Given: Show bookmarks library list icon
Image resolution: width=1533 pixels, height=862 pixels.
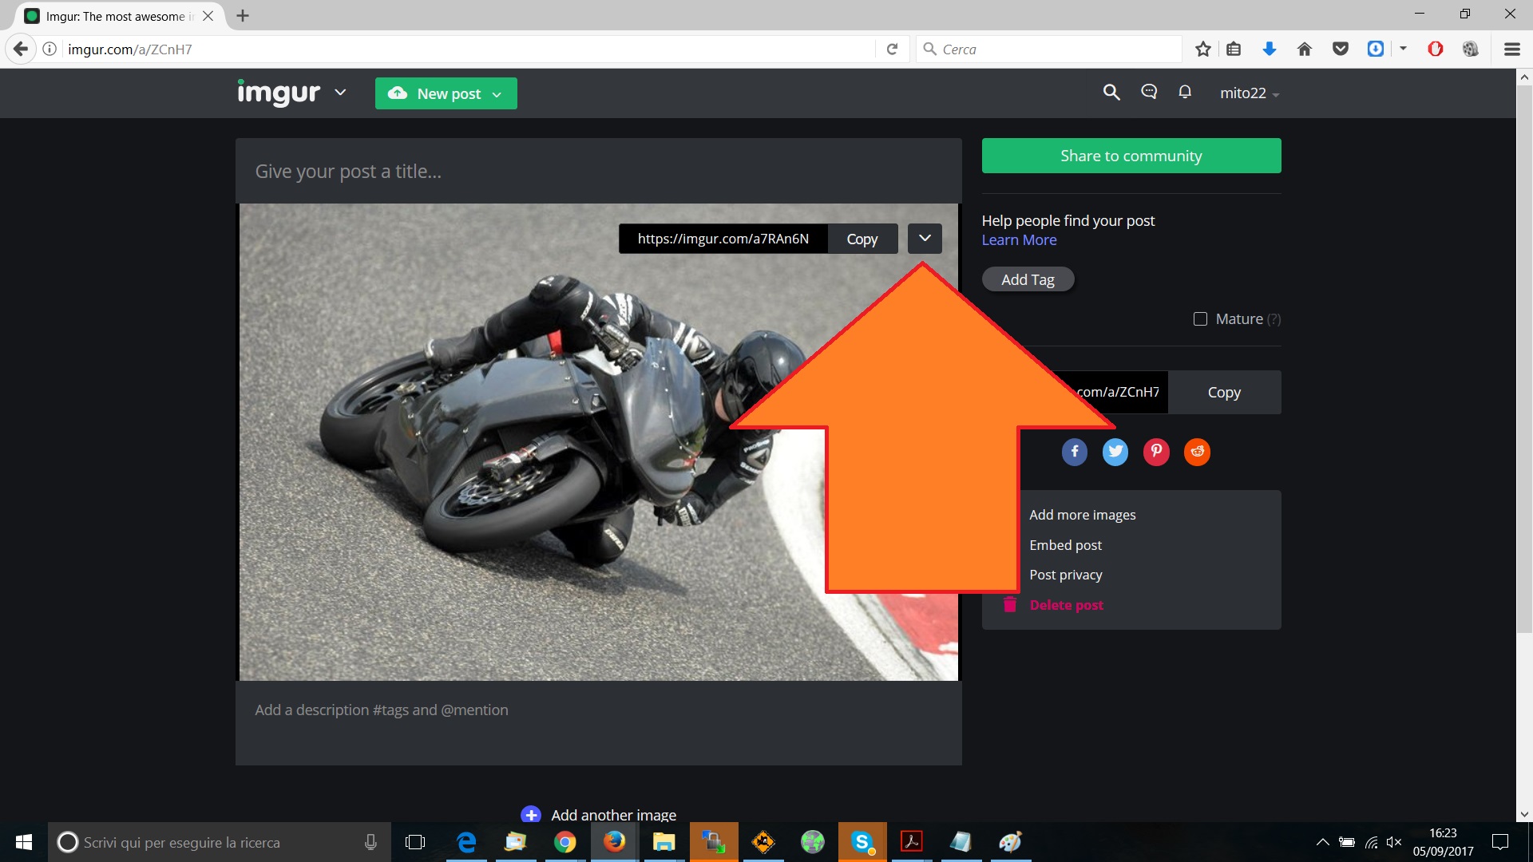Looking at the screenshot, I should (x=1234, y=49).
